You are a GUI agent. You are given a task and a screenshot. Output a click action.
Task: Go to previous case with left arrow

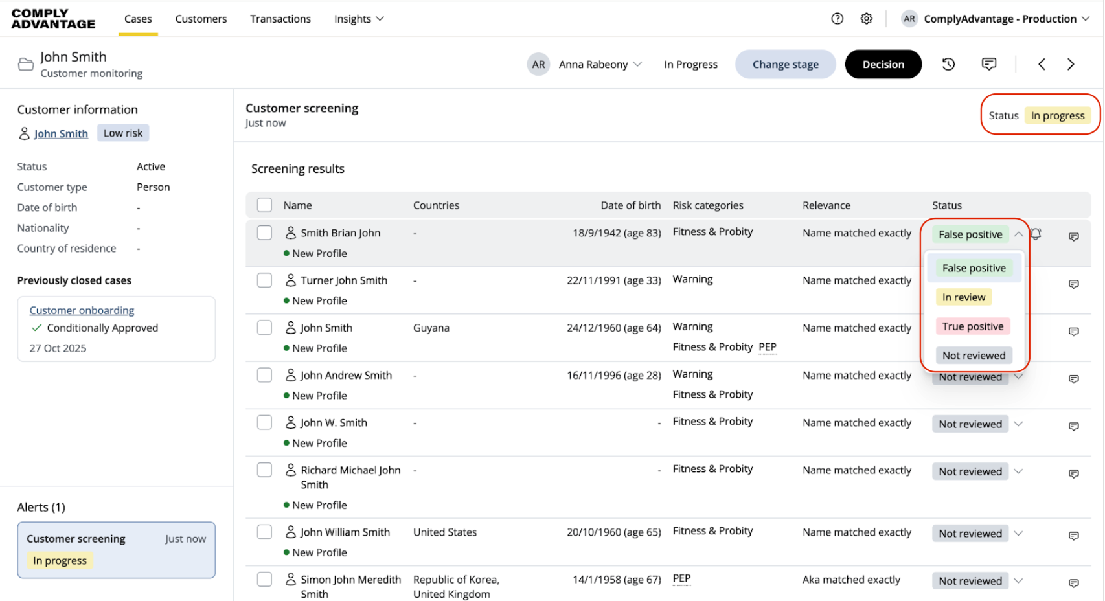[x=1042, y=64]
